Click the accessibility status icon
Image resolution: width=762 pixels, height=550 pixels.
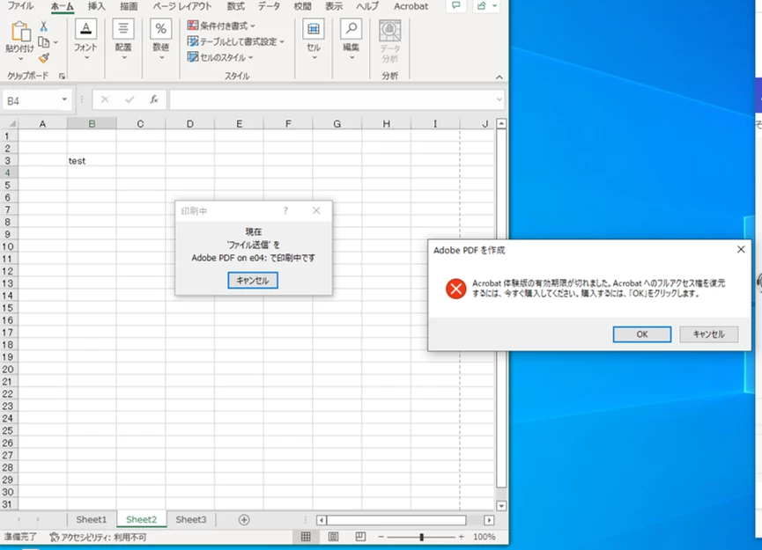[x=55, y=537]
